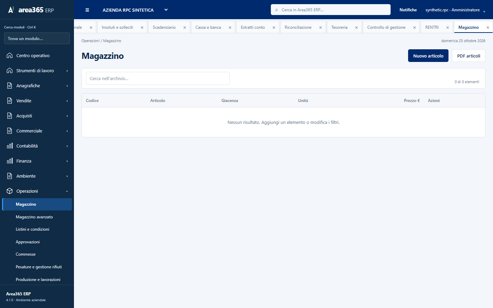Open Pesature e gestione rifiuti item
Image resolution: width=493 pixels, height=308 pixels.
coord(37,267)
